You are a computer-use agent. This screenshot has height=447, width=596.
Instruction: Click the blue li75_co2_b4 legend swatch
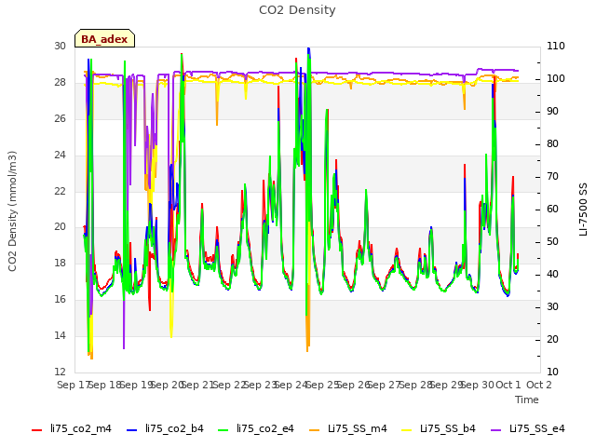131,430
